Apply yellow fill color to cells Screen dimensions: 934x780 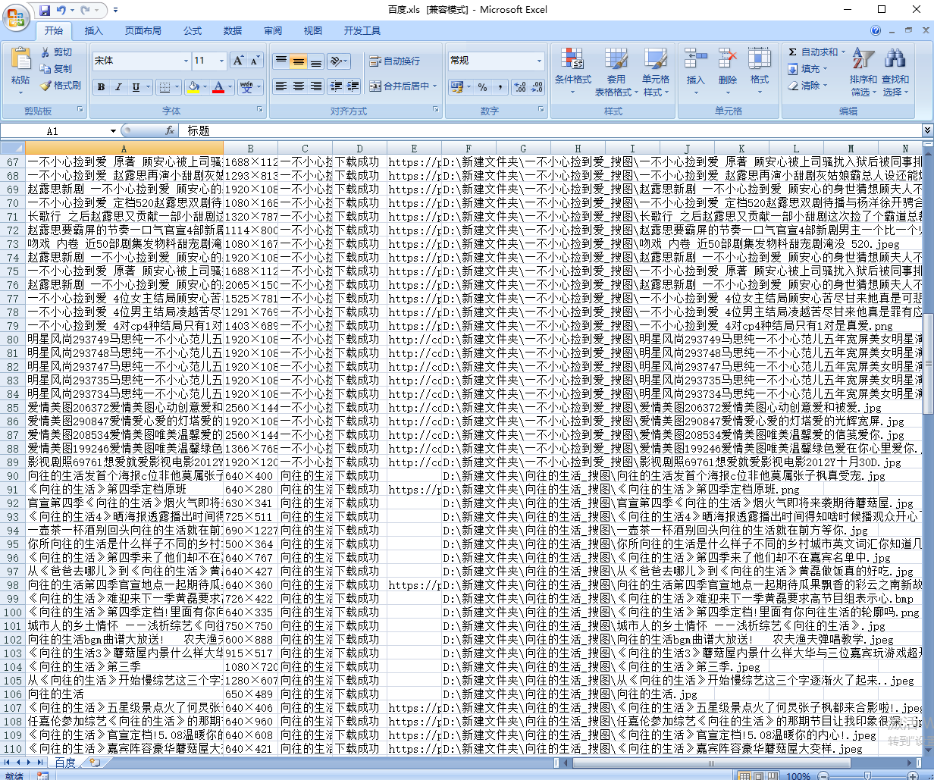pos(193,87)
